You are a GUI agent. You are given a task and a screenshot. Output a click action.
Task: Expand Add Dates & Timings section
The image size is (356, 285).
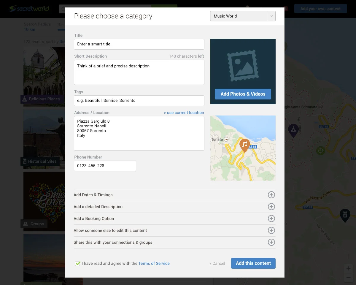(x=174, y=195)
